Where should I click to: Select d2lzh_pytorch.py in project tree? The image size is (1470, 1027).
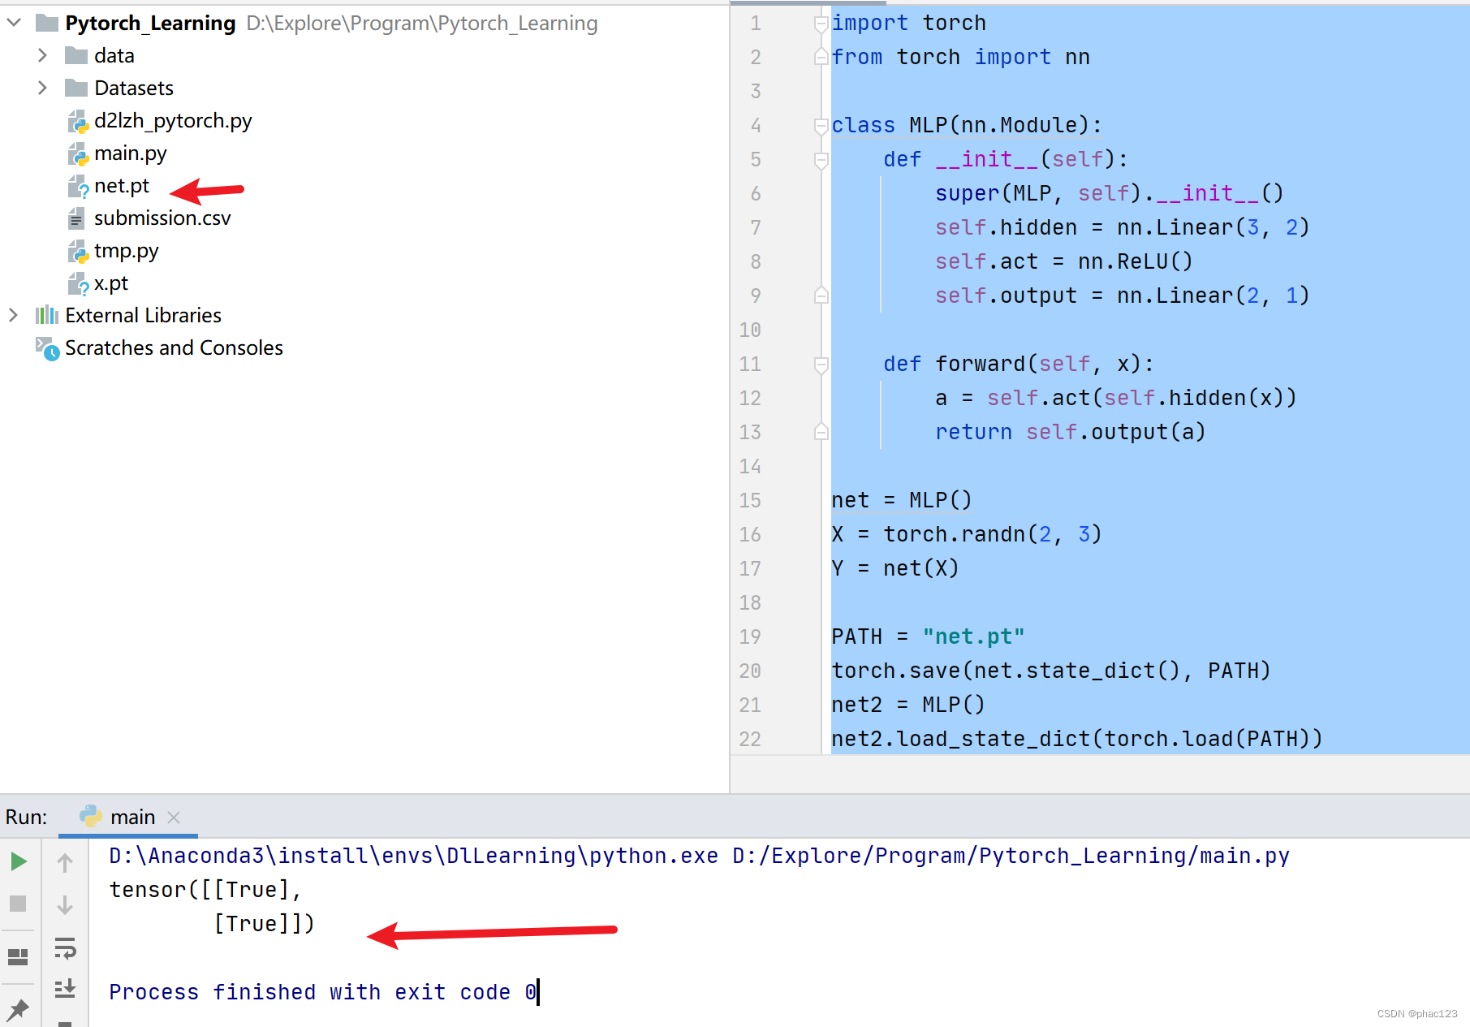coord(173,121)
